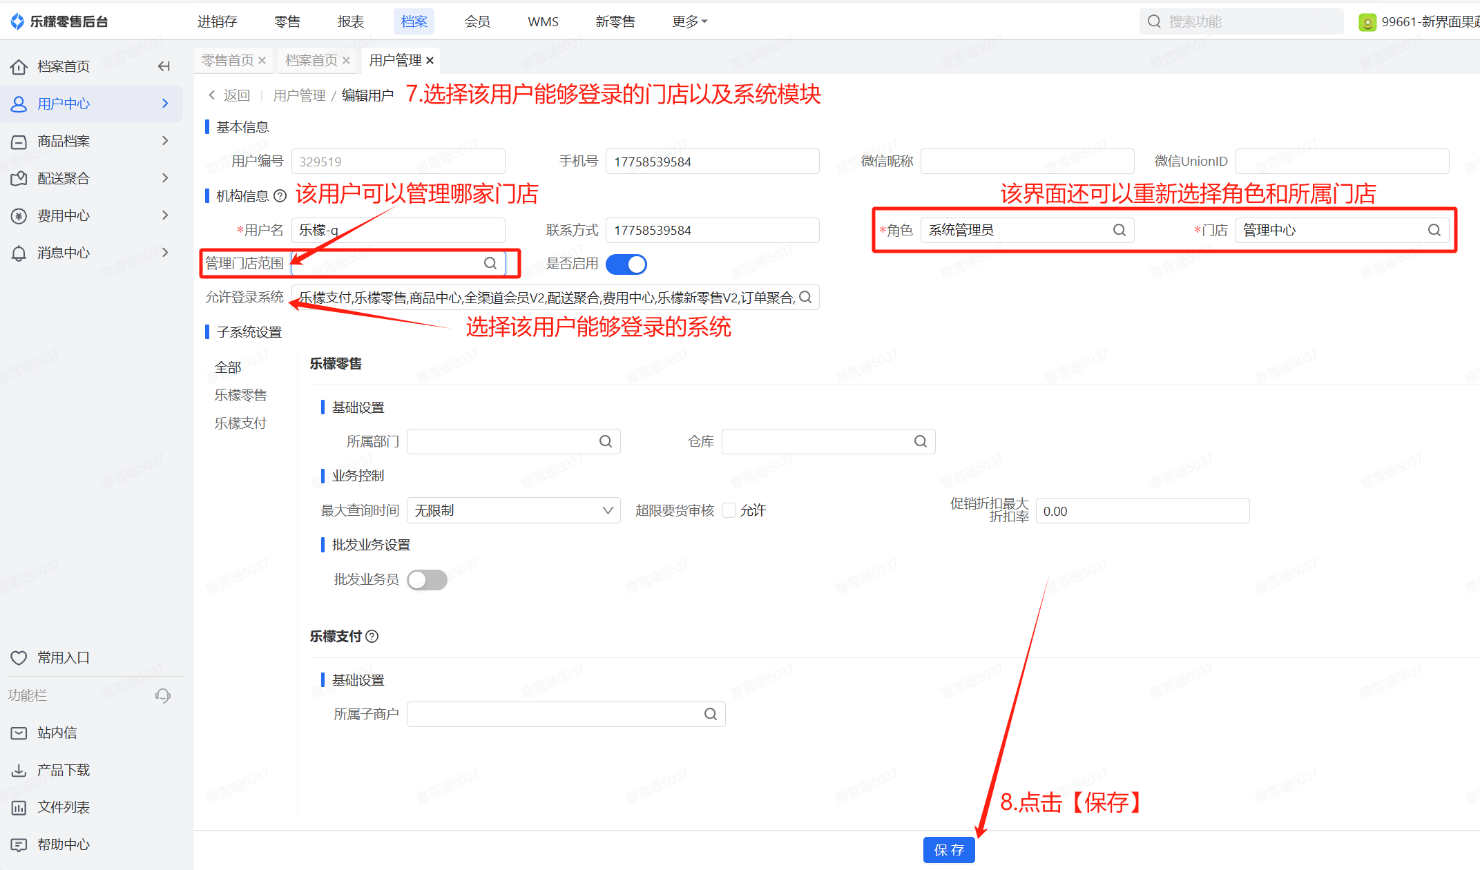Check the 超限要货审核 允许 checkbox
This screenshot has height=870, width=1480.
729,510
